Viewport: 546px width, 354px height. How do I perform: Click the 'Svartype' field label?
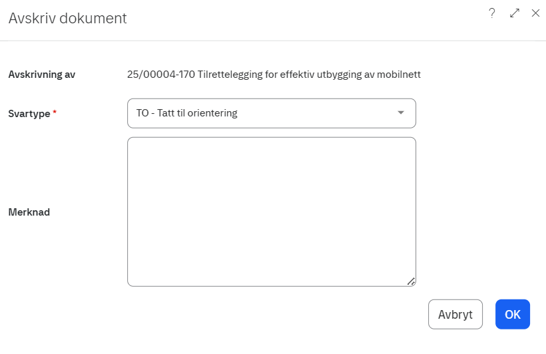29,114
